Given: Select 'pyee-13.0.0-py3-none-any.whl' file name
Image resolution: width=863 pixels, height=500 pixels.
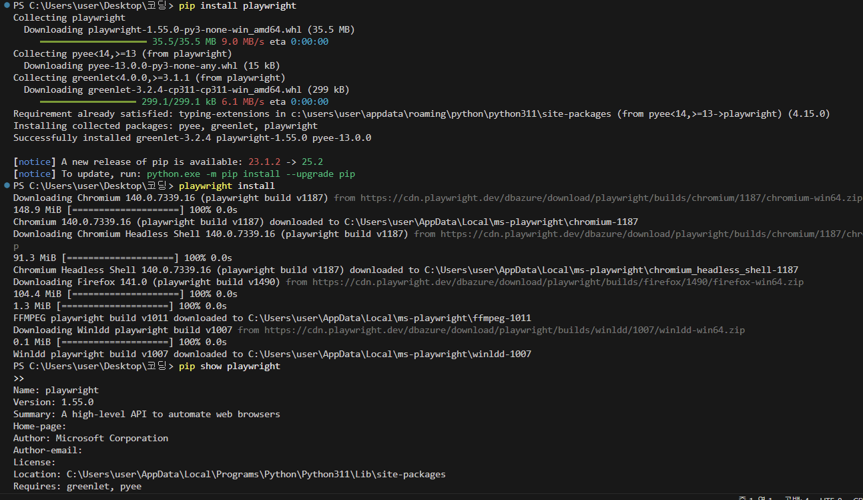Looking at the screenshot, I should click(x=163, y=65).
